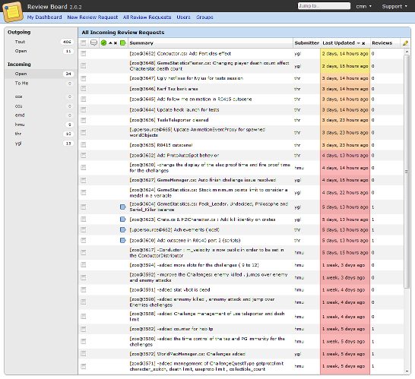Open column editor via the pencil icon
The width and height of the screenshot is (415, 379).
(405, 43)
